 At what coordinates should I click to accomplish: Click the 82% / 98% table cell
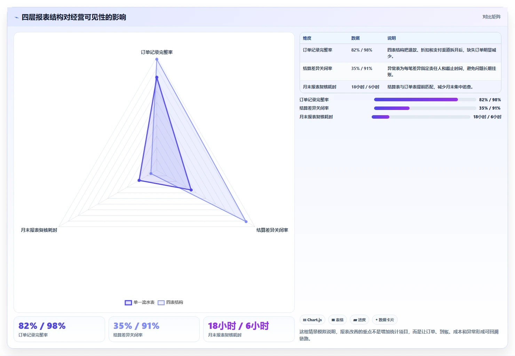[x=362, y=50]
